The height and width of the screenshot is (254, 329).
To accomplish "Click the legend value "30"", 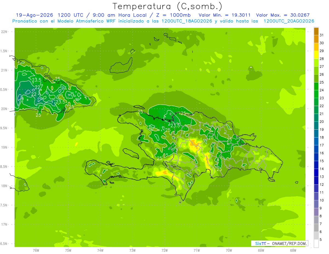I will pos(322,43).
